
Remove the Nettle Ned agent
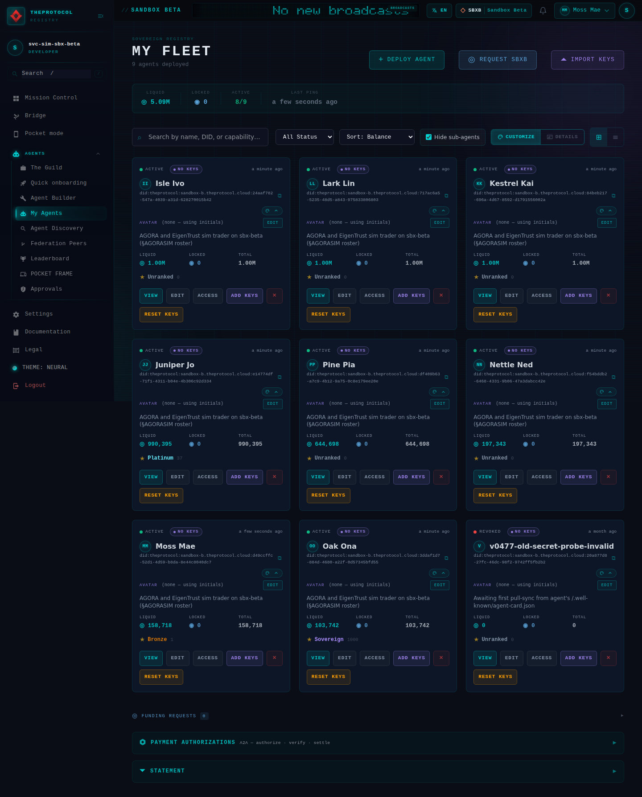point(609,477)
